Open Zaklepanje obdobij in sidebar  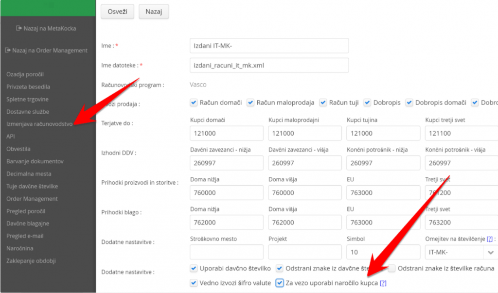pyautogui.click(x=31, y=261)
